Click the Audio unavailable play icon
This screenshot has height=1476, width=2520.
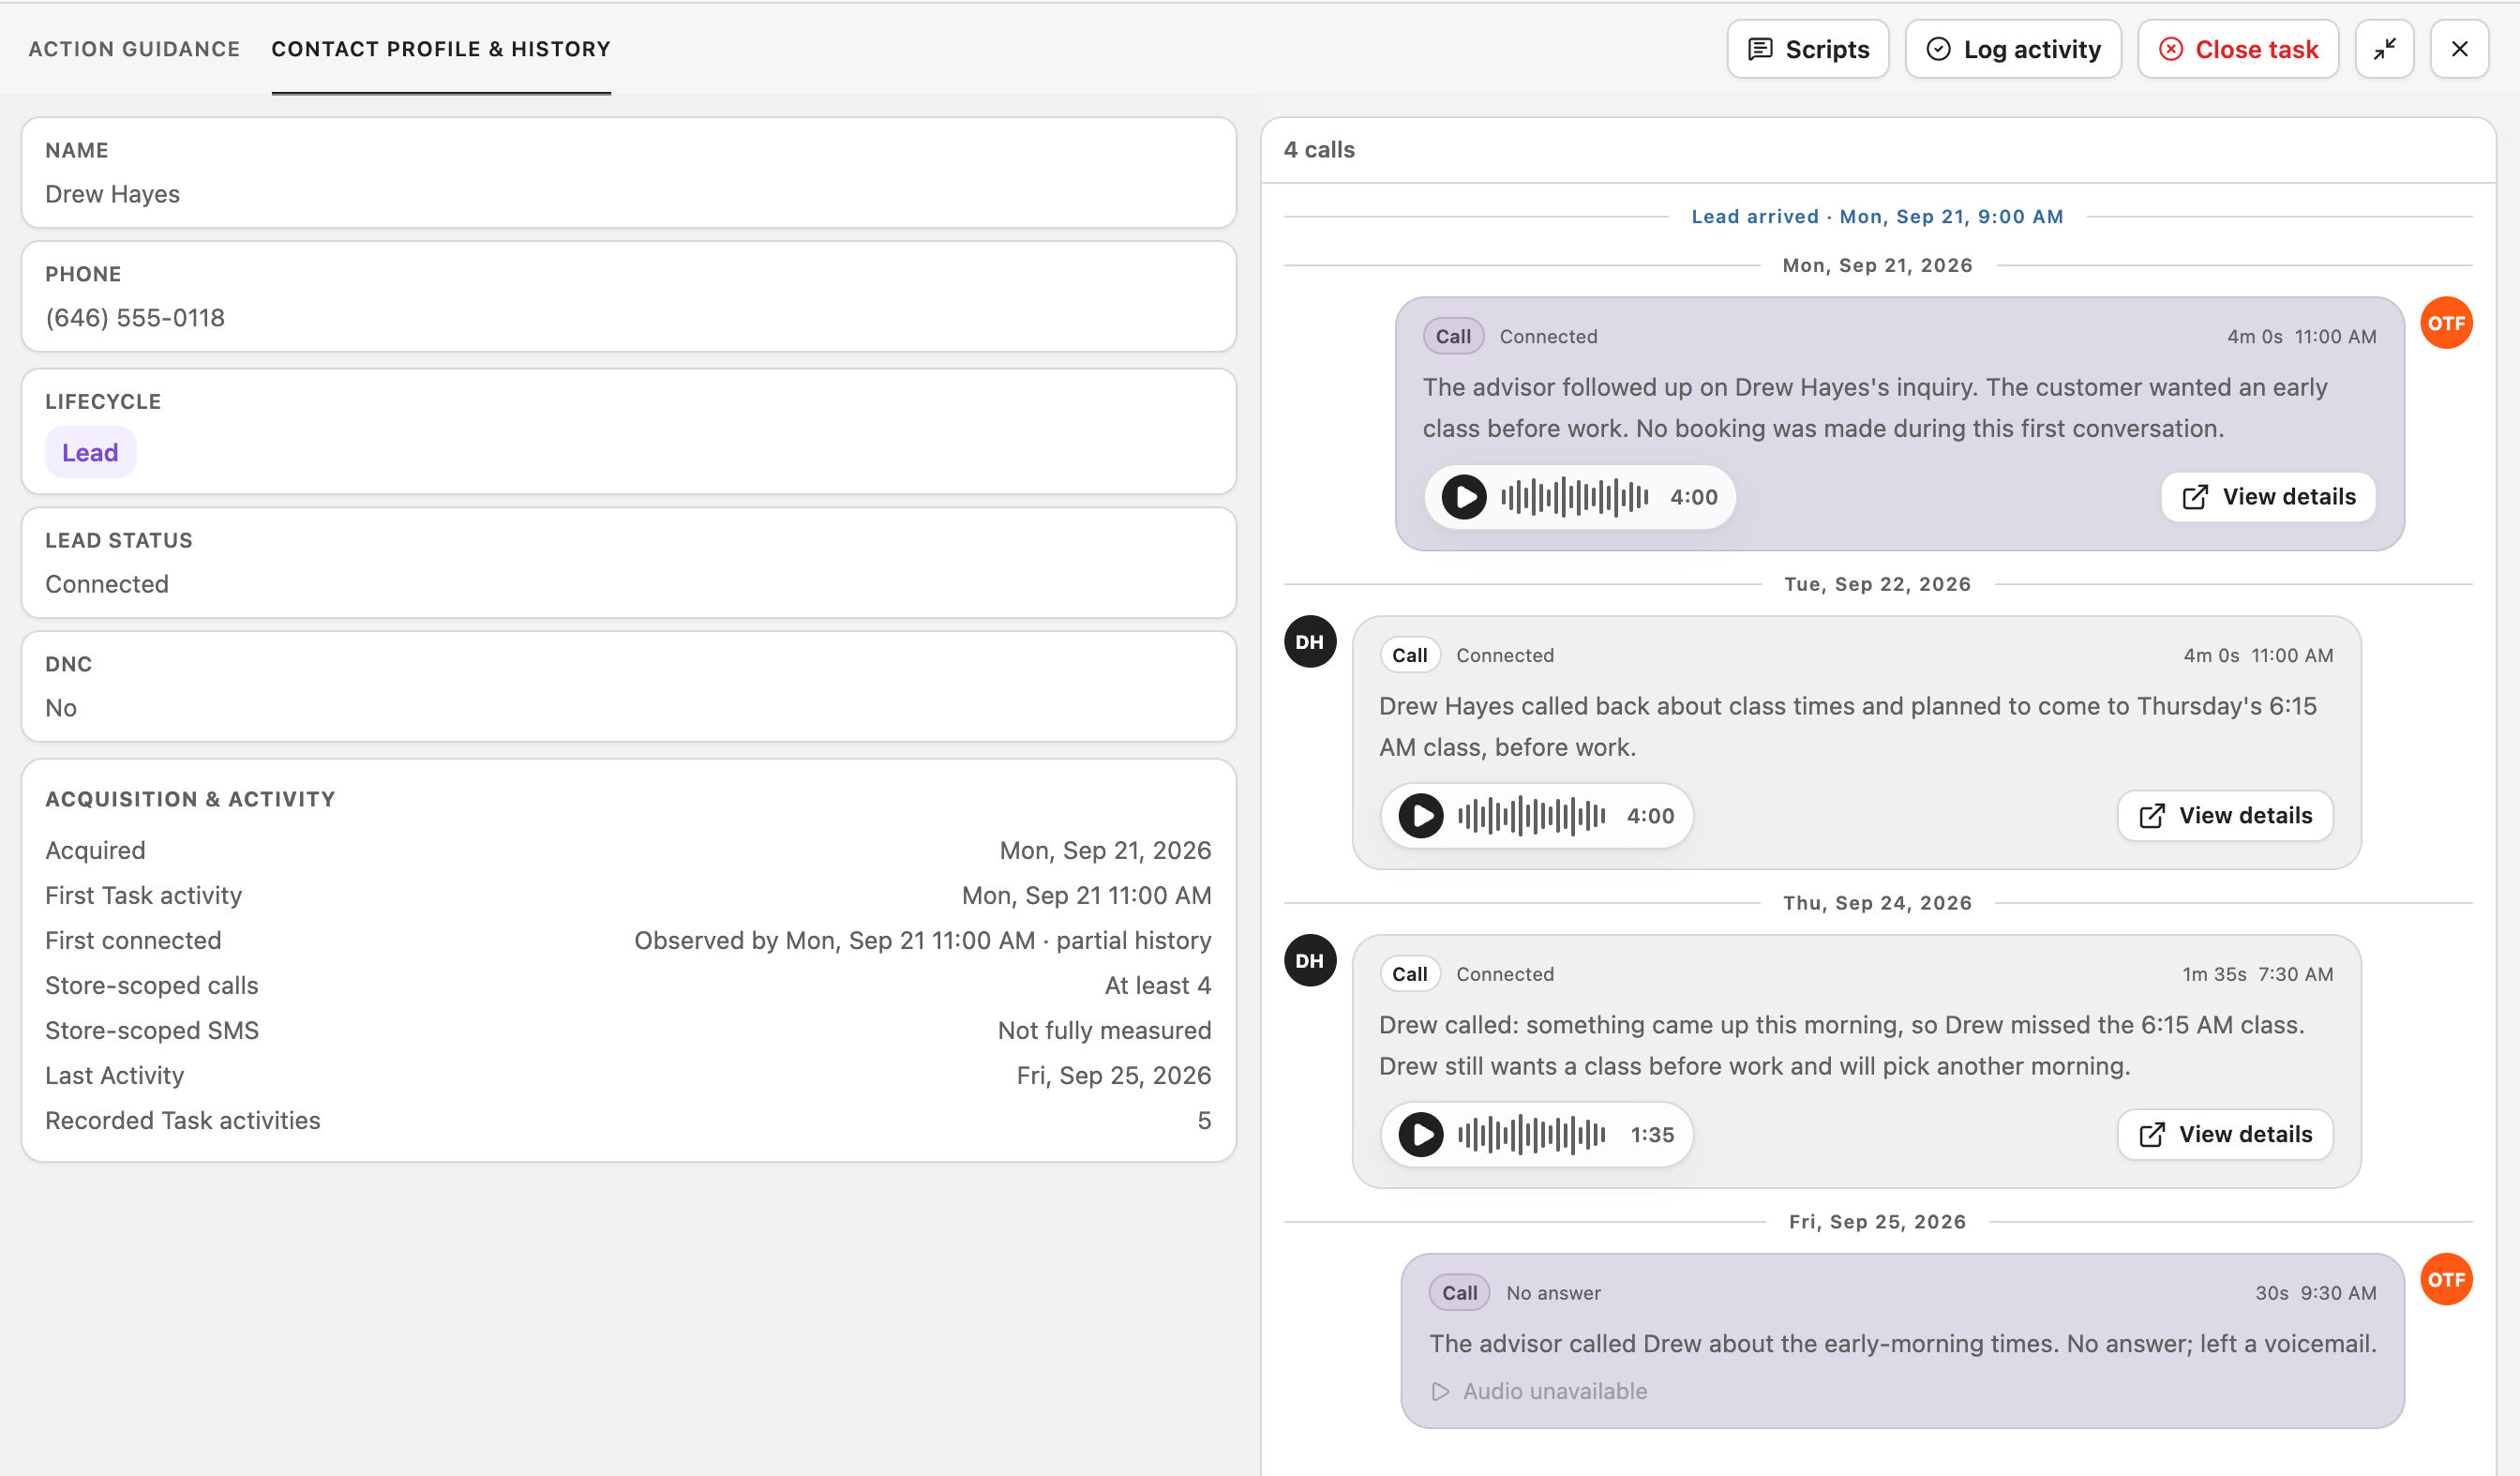tap(1440, 1392)
